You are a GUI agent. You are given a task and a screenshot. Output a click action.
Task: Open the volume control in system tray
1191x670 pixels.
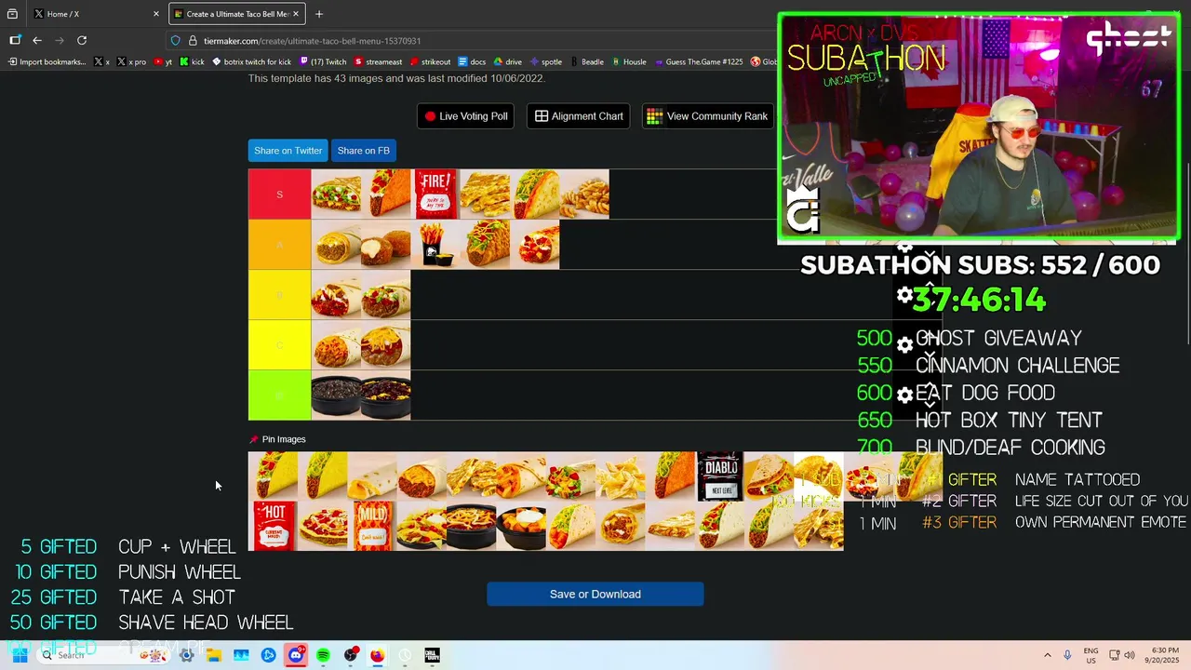1131,655
